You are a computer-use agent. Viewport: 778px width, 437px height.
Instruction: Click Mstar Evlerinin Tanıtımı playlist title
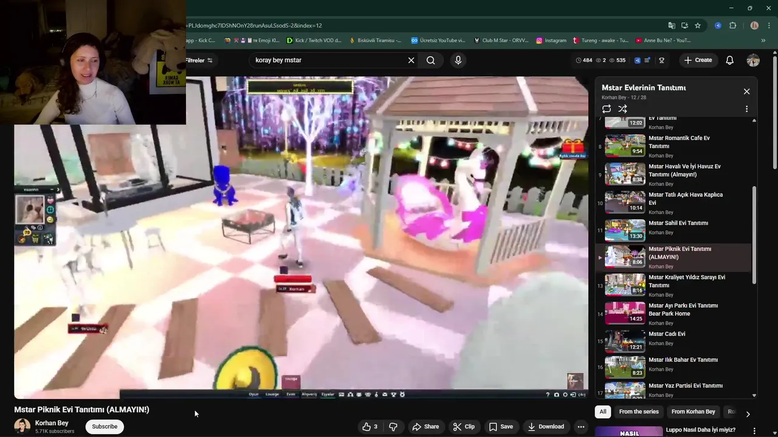[x=644, y=87]
